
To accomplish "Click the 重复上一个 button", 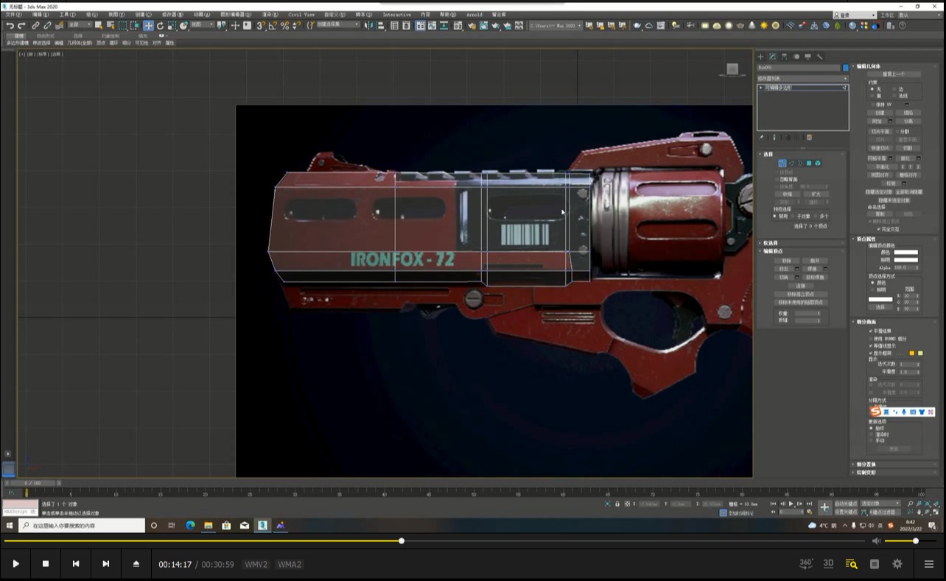I will [894, 74].
